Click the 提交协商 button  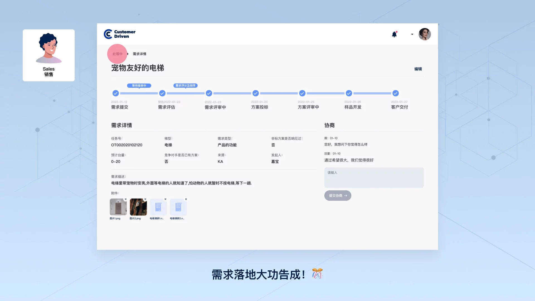[x=338, y=196]
